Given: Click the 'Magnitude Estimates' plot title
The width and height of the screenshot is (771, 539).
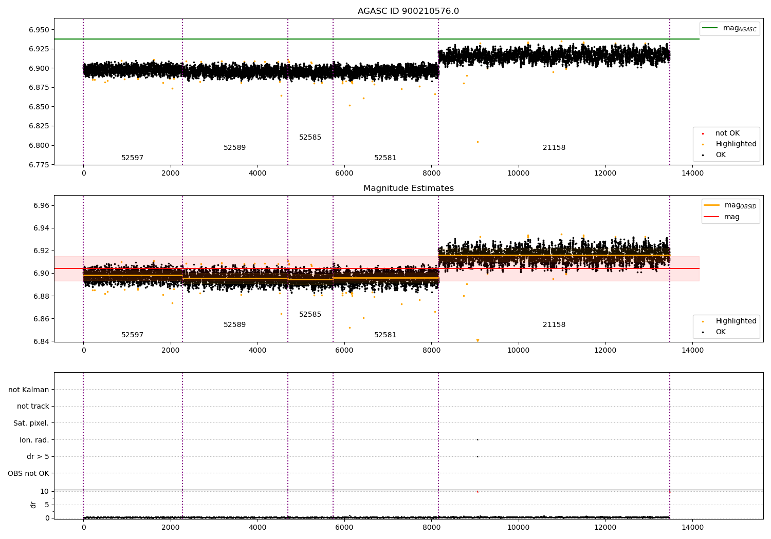Looking at the screenshot, I should tap(408, 188).
